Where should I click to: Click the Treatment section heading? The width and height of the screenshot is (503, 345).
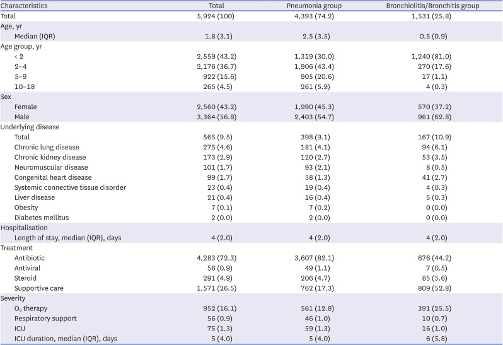point(17,247)
